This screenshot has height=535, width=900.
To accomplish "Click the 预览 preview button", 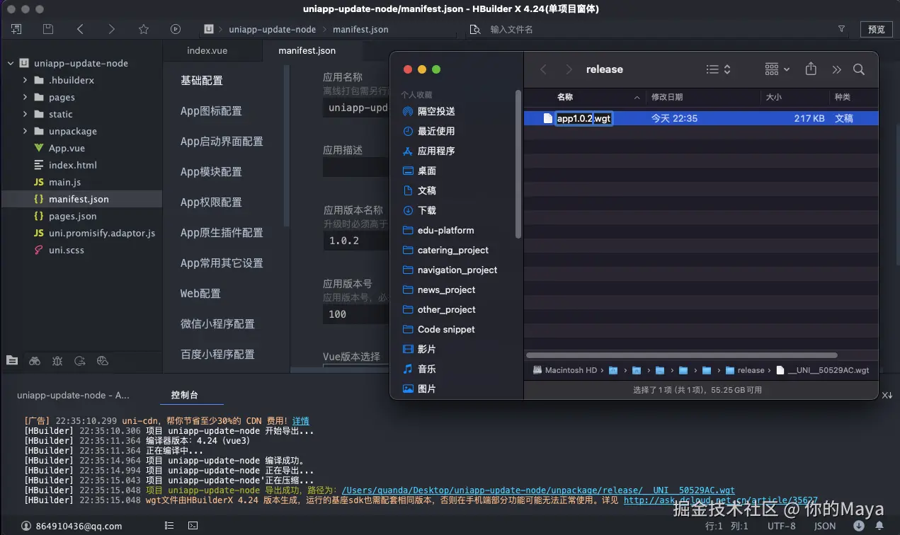I will pyautogui.click(x=877, y=29).
